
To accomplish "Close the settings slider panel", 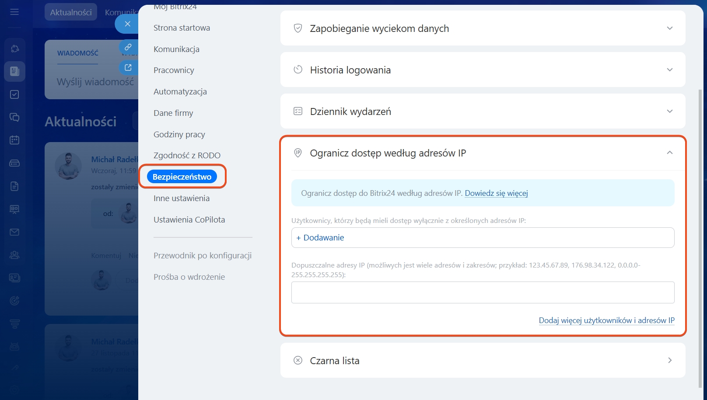I will point(127,24).
